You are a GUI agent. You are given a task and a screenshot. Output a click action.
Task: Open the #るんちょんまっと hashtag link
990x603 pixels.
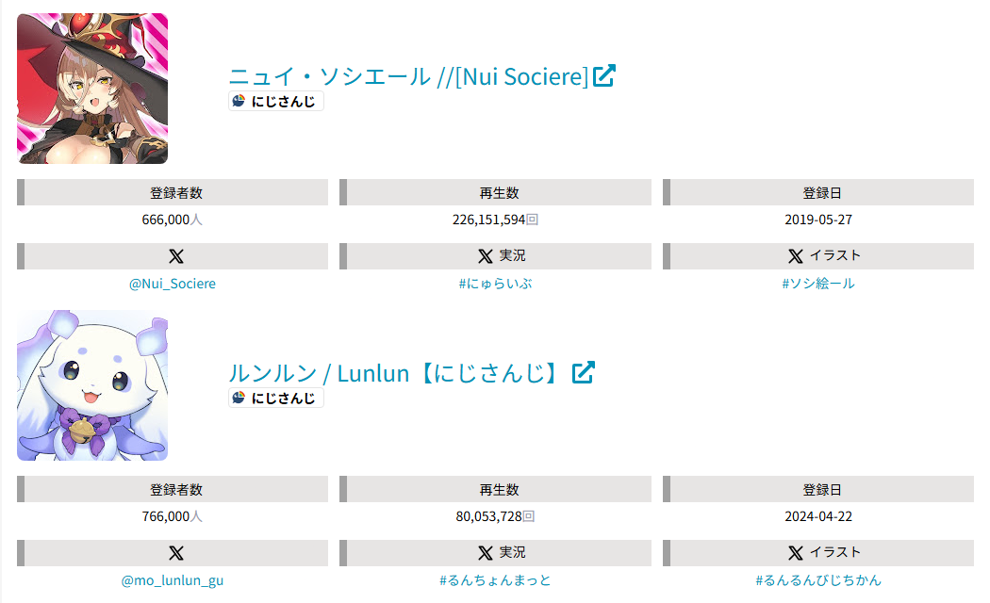[495, 580]
